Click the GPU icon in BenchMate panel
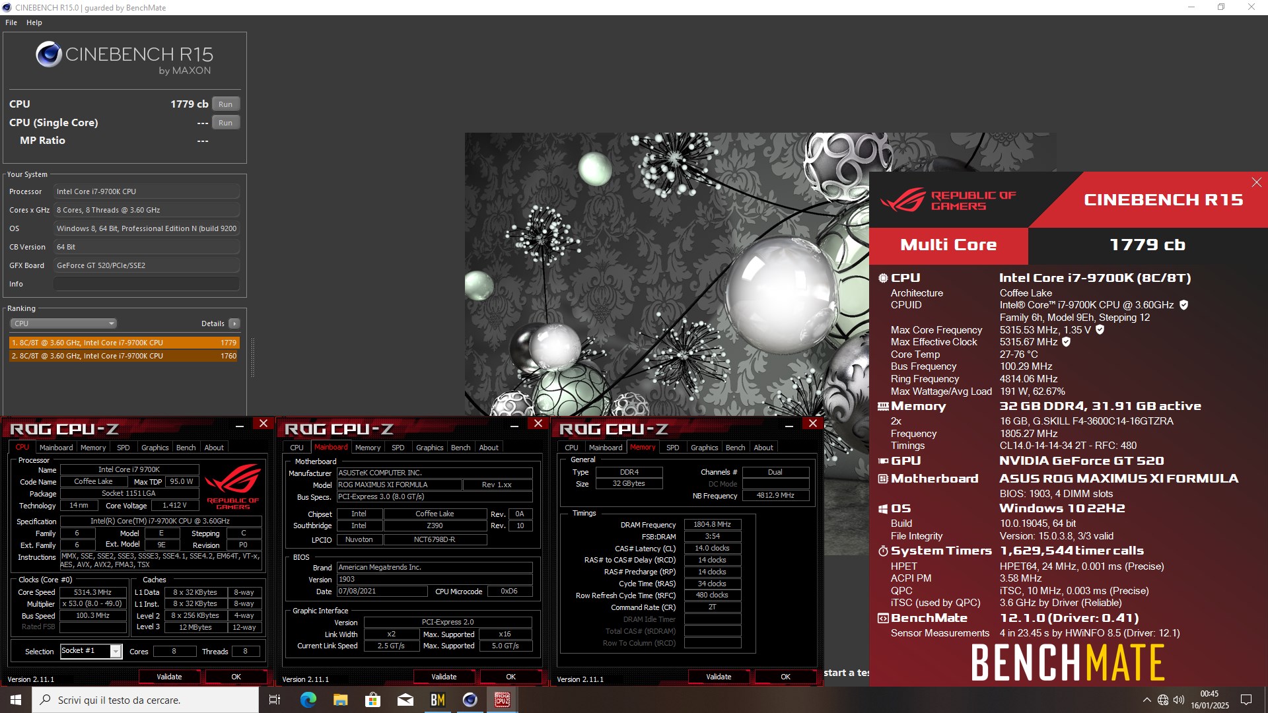Image resolution: width=1268 pixels, height=713 pixels. 883,461
